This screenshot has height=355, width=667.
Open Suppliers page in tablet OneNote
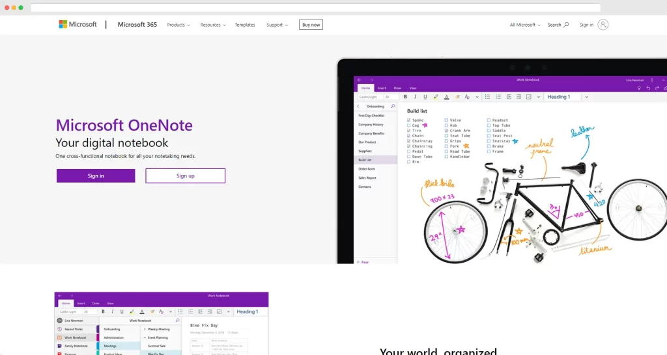[x=365, y=151]
